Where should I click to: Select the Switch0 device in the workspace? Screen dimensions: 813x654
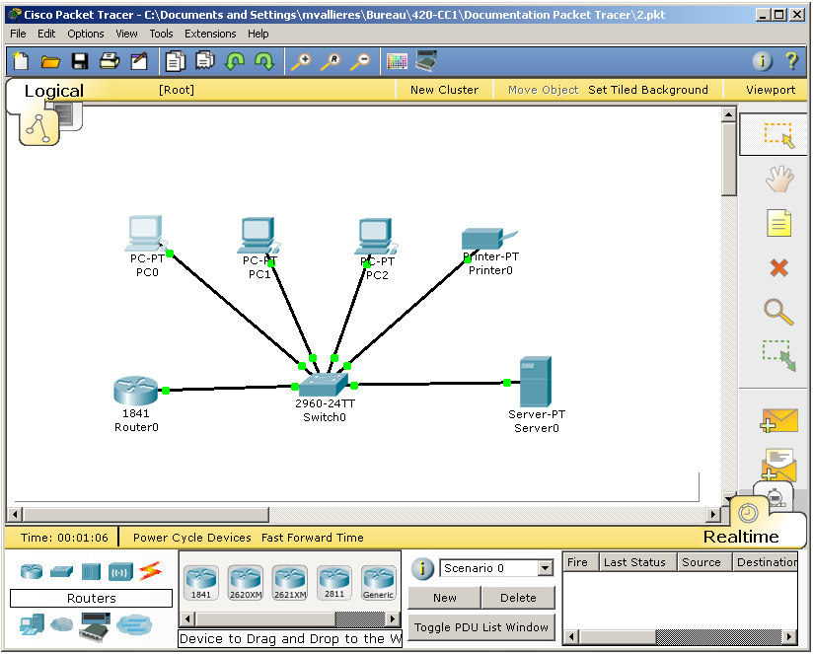point(324,385)
